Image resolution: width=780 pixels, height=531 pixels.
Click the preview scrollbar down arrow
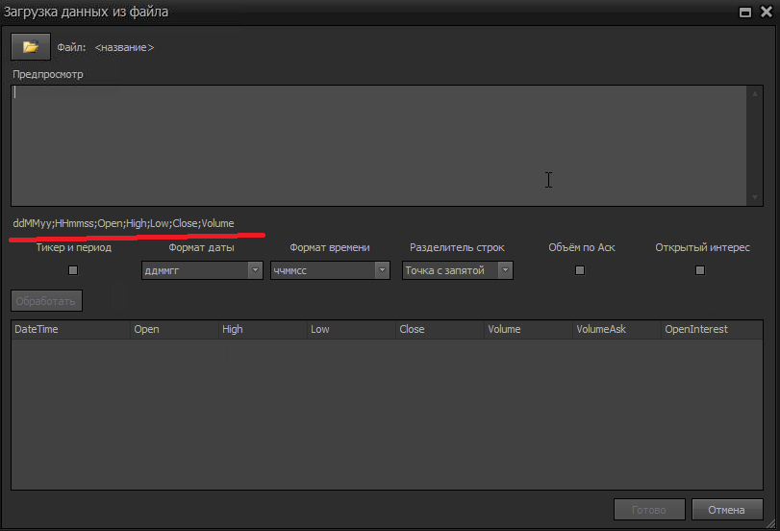(x=755, y=197)
